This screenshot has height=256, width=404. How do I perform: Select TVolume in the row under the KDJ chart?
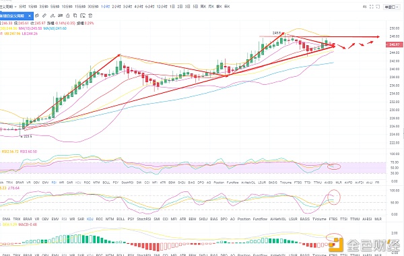coord(319,219)
